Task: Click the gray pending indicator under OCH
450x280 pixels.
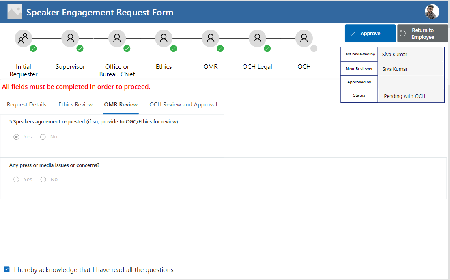Action: point(314,48)
